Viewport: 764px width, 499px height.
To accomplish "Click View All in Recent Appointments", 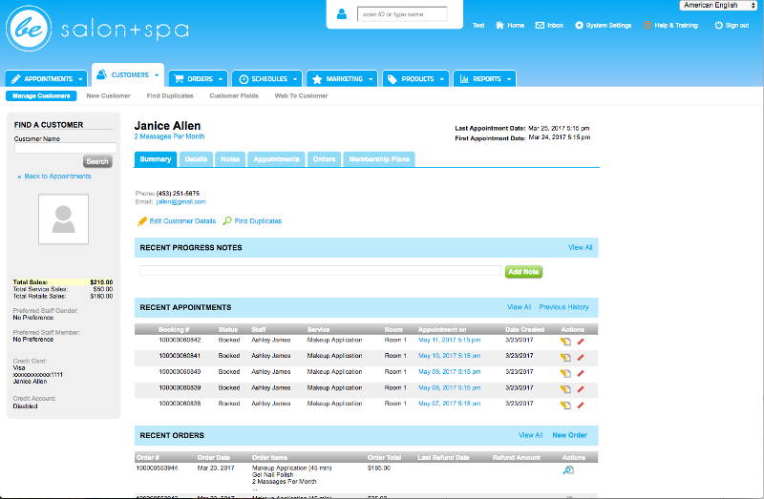I will (x=519, y=307).
